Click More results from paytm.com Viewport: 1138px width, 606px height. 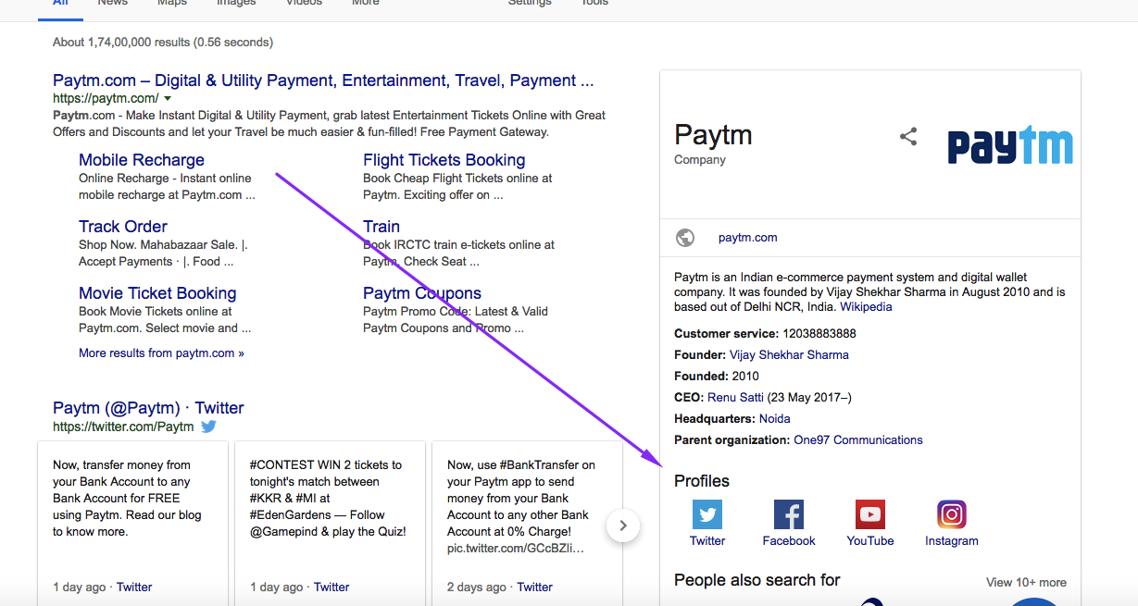point(161,352)
